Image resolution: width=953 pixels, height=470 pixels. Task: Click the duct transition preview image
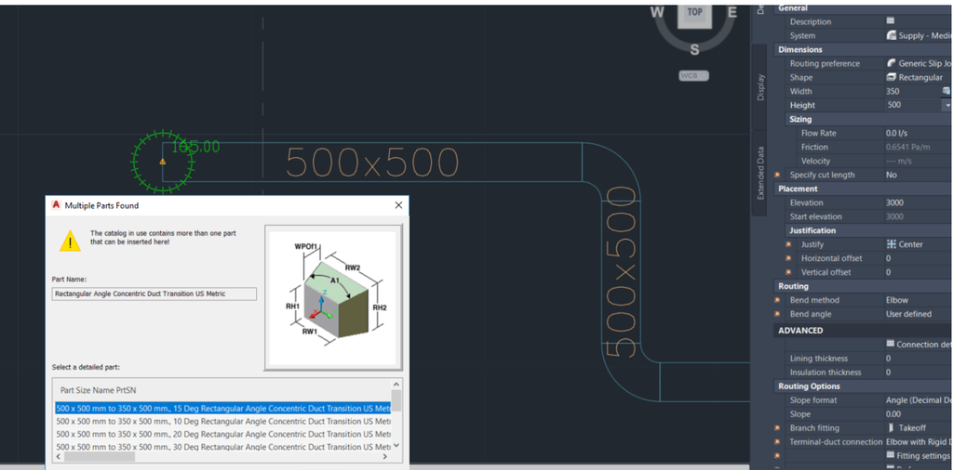point(333,297)
